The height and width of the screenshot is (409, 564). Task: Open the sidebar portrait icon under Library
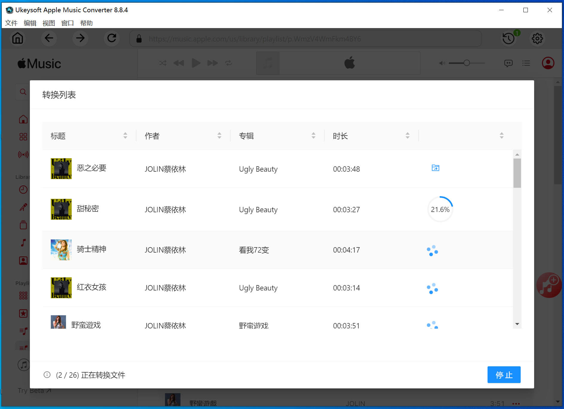(23, 261)
